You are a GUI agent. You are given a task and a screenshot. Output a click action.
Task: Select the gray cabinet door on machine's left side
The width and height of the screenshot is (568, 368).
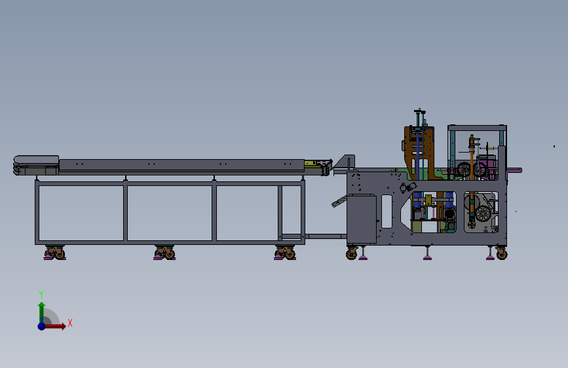point(362,219)
